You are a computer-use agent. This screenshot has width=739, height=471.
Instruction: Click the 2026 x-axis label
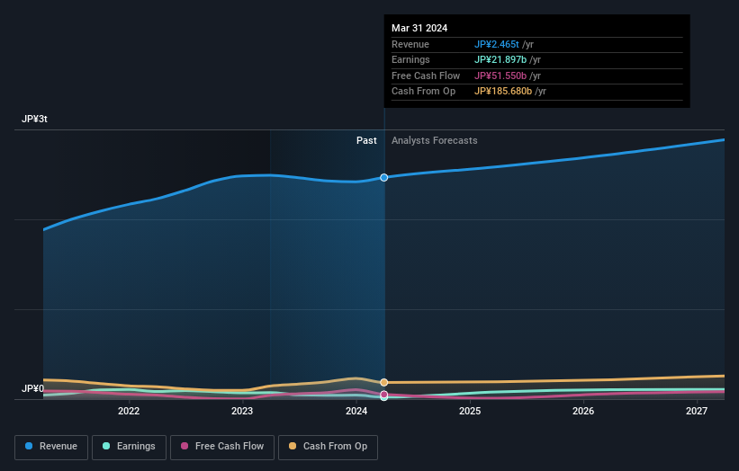click(583, 412)
